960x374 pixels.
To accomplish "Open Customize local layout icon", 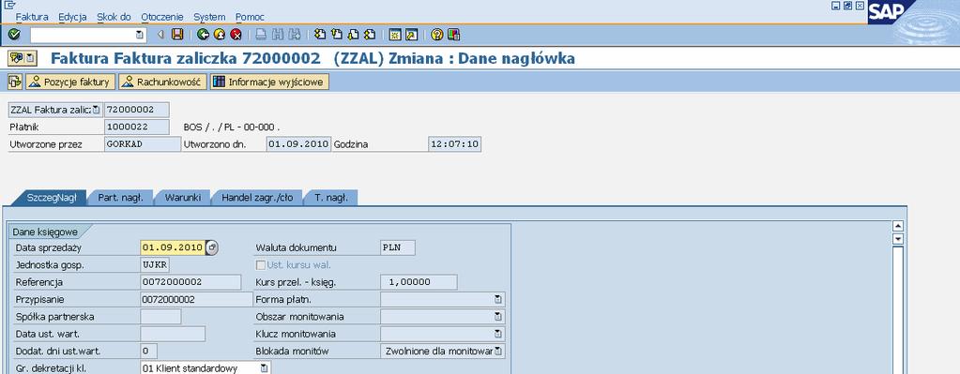I will [453, 35].
